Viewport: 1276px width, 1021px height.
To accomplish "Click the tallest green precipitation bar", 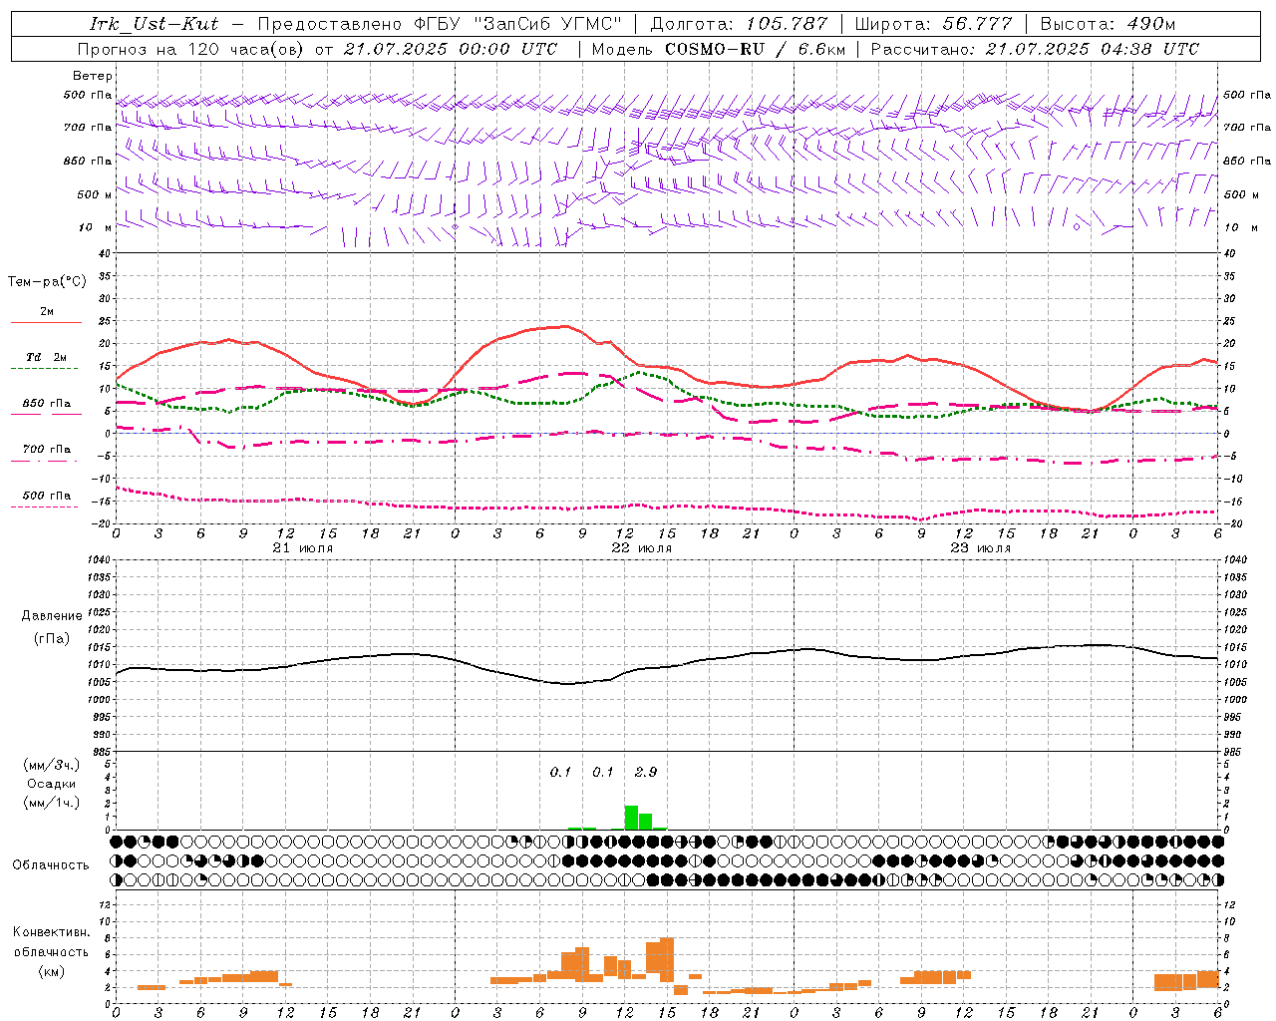I will point(631,818).
